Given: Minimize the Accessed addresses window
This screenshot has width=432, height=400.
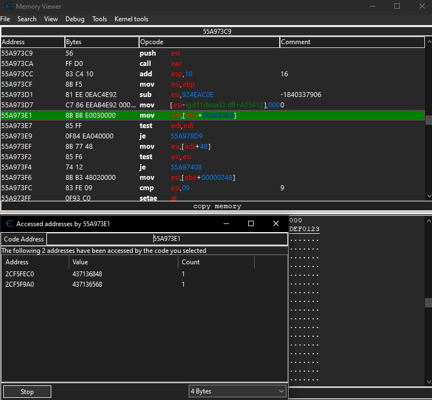Looking at the screenshot, I should pyautogui.click(x=226, y=223).
